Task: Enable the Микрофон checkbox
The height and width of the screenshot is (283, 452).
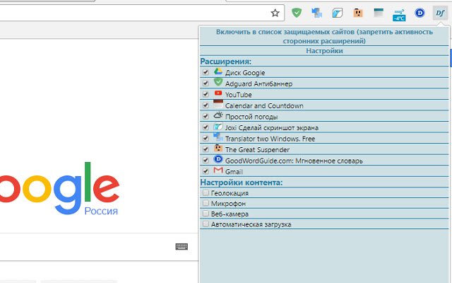Action: click(x=206, y=203)
